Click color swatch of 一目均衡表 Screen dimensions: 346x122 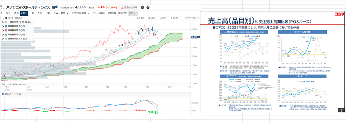(6, 22)
